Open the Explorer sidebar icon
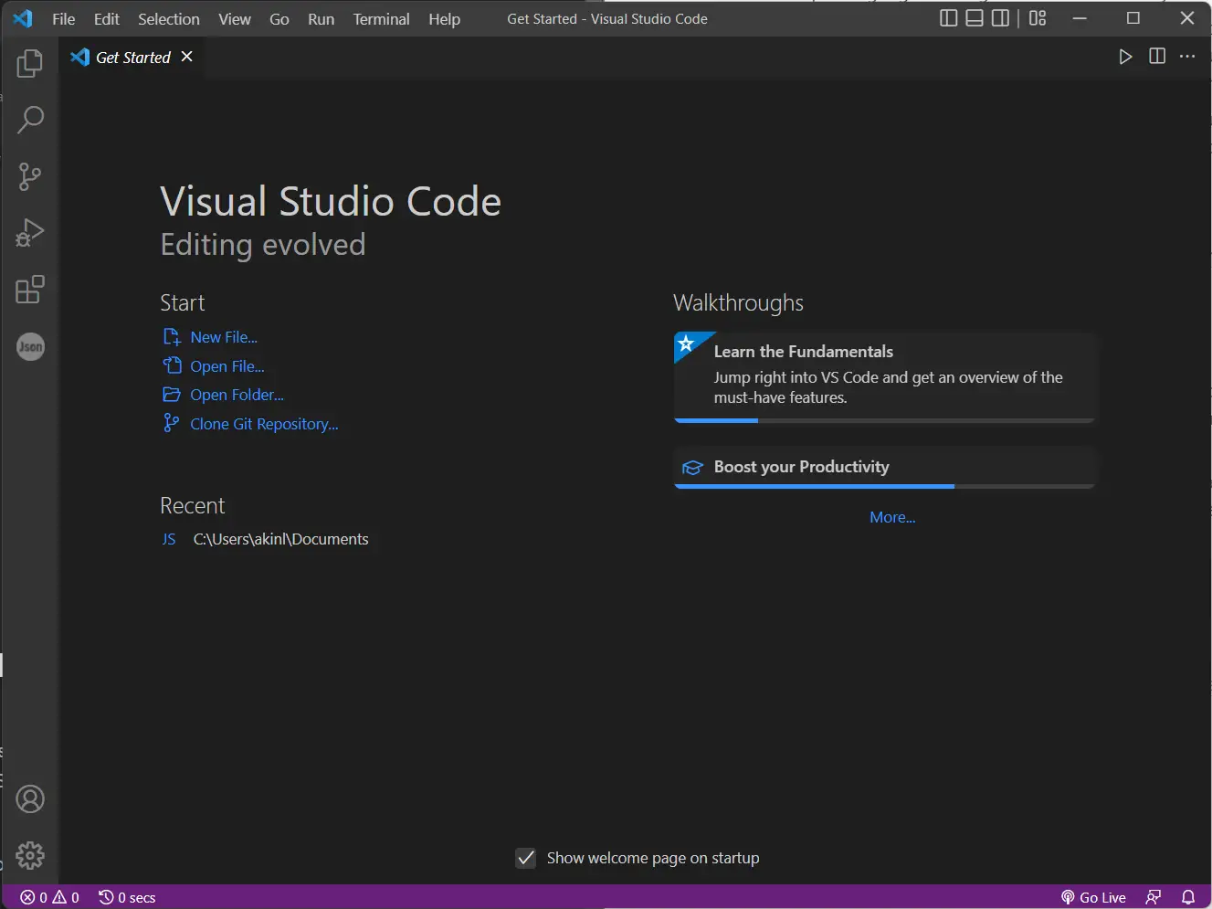Screen dimensions: 1212x909 coord(30,62)
